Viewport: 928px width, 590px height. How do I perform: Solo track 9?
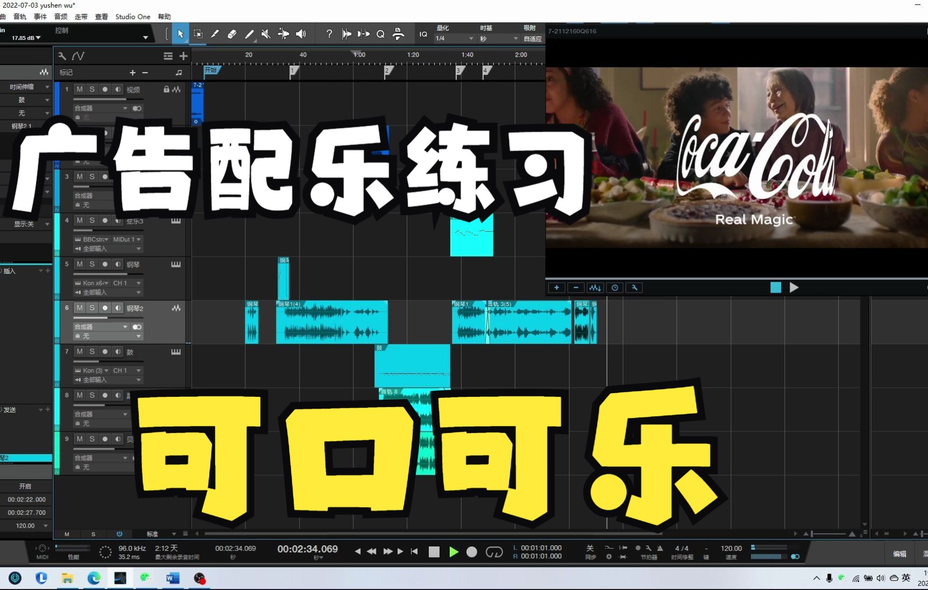[92, 439]
